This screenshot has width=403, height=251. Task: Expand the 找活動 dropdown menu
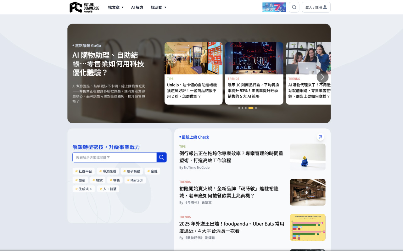159,7
